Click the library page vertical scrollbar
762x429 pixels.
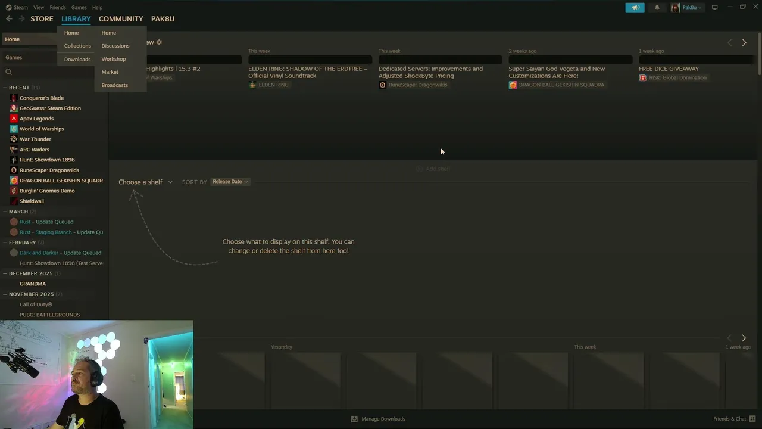pos(760,54)
